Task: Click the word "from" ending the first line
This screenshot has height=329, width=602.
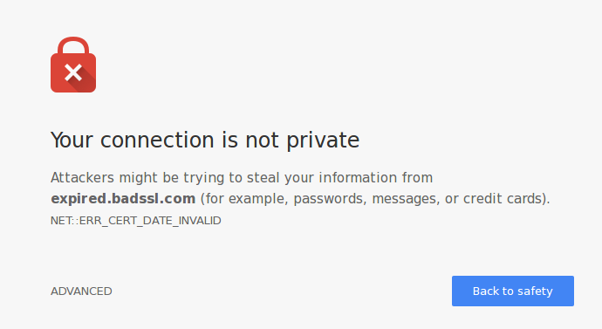Action: 417,178
